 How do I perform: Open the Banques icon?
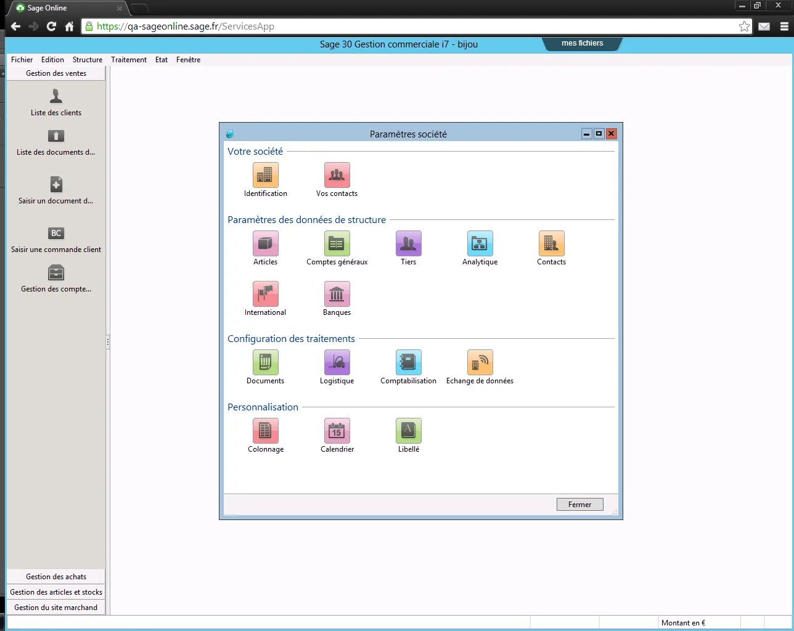coord(337,294)
